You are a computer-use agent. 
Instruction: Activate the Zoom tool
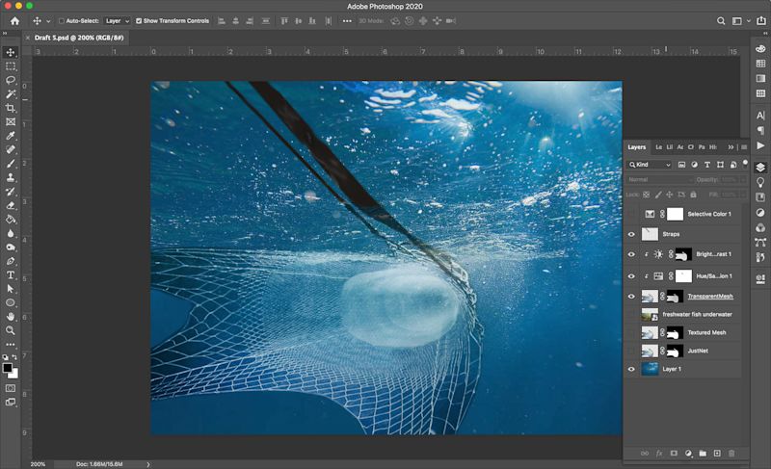(x=11, y=330)
